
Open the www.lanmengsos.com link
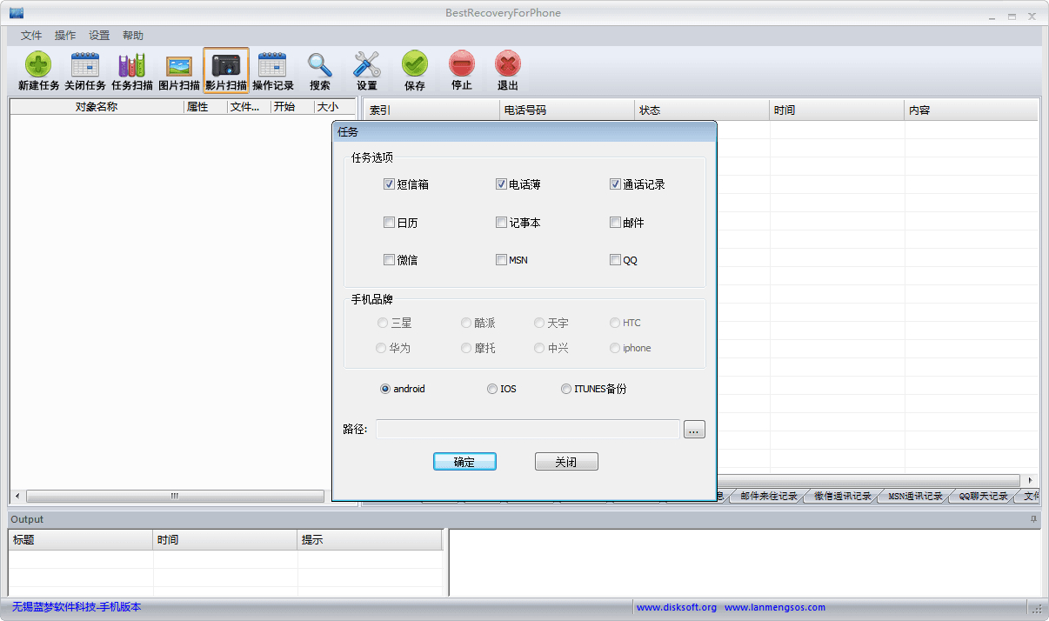[x=775, y=608]
